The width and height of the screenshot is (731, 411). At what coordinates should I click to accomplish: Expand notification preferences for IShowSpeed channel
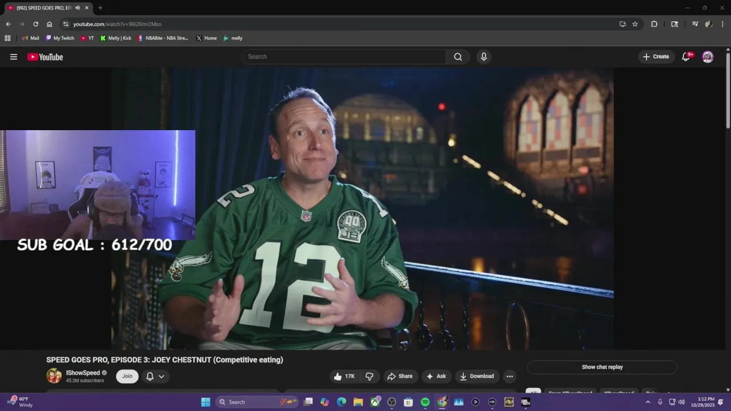155,376
